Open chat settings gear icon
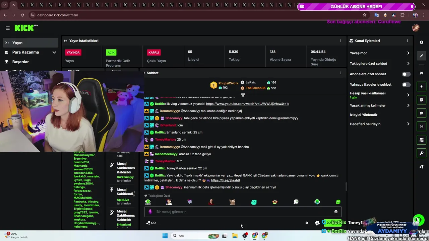 point(307,223)
